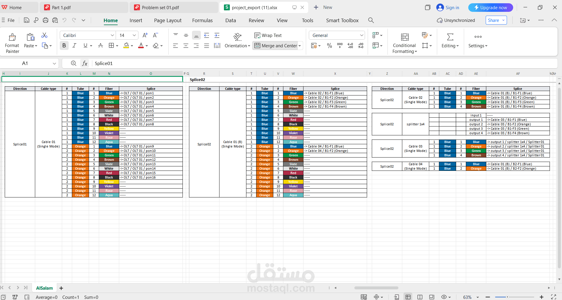This screenshot has width=562, height=300.
Task: Open the borders dropdown
Action: point(117,46)
